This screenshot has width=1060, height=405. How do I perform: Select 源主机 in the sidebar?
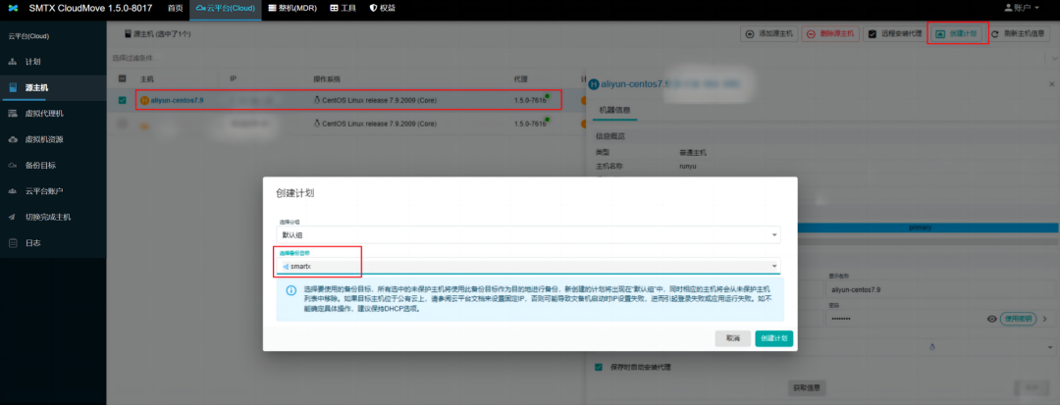click(53, 87)
